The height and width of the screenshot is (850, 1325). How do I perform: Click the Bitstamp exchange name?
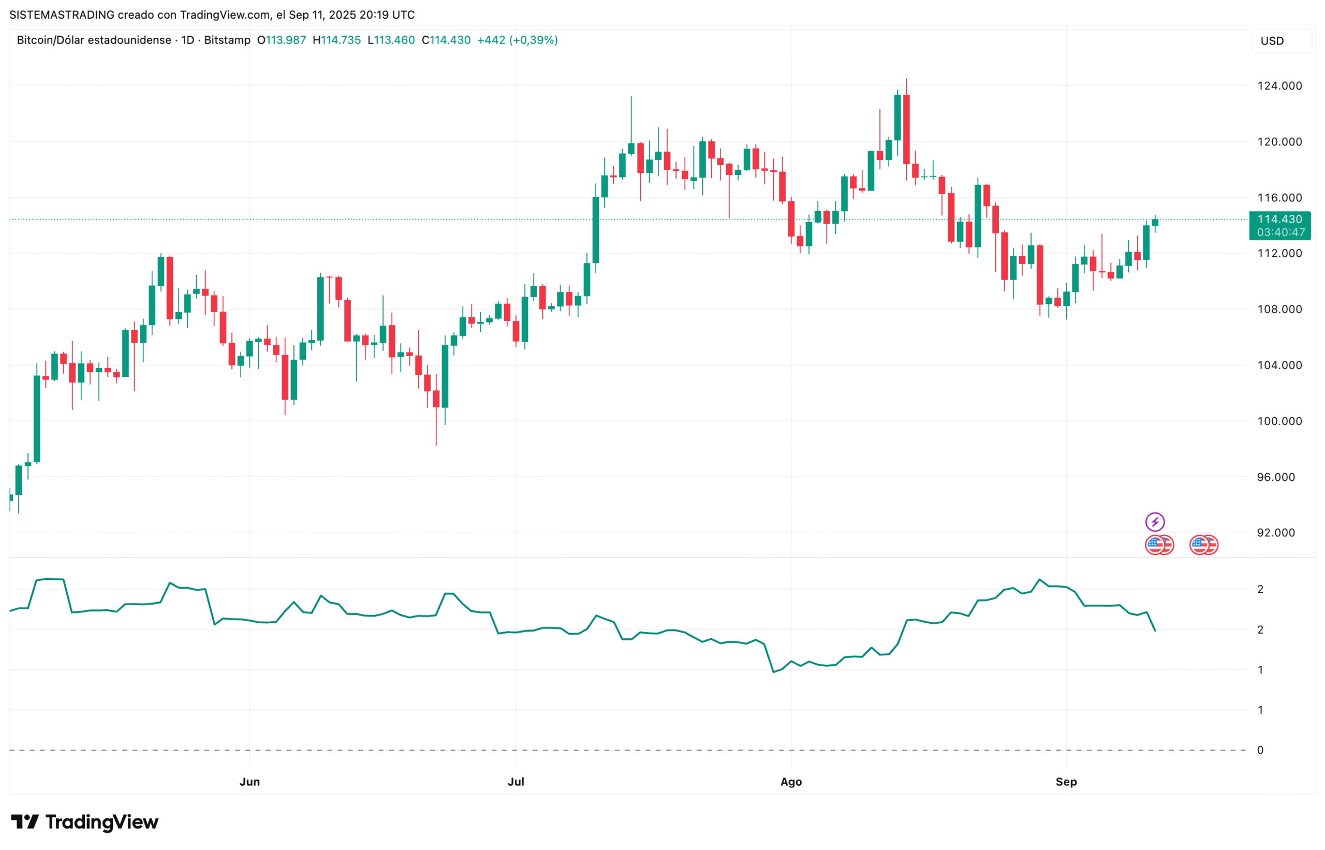coord(226,40)
